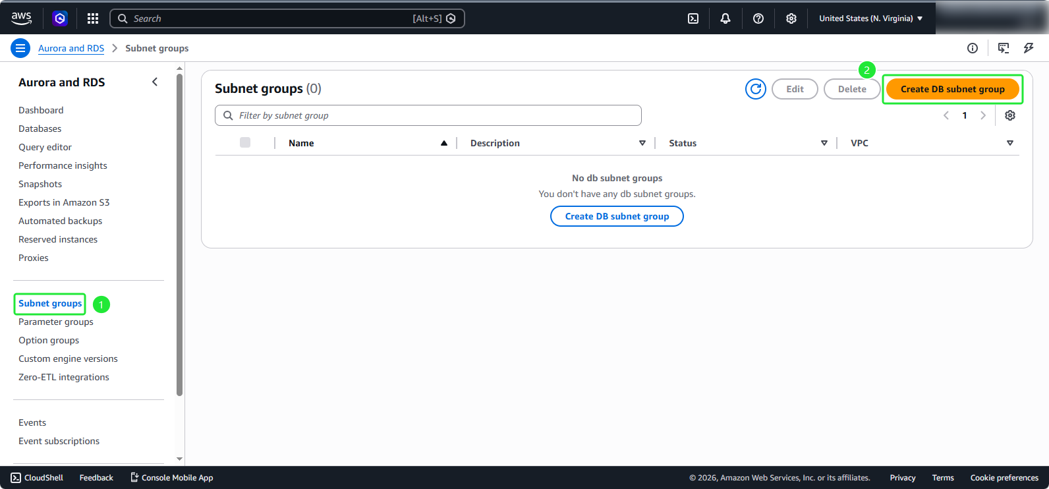Open the Services grid menu

click(93, 18)
